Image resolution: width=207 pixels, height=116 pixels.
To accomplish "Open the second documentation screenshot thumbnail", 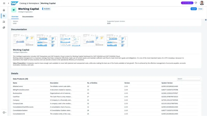I will (x=47, y=40).
